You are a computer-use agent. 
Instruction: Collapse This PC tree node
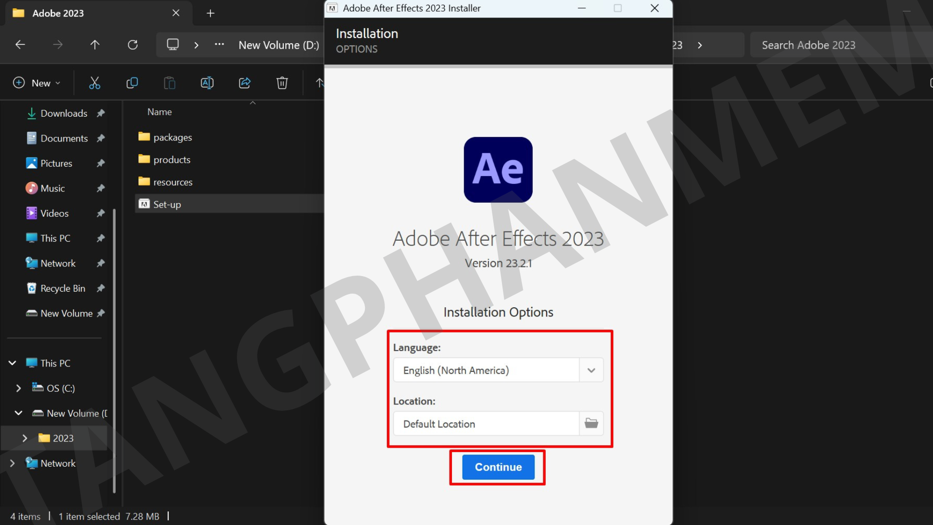coord(13,363)
